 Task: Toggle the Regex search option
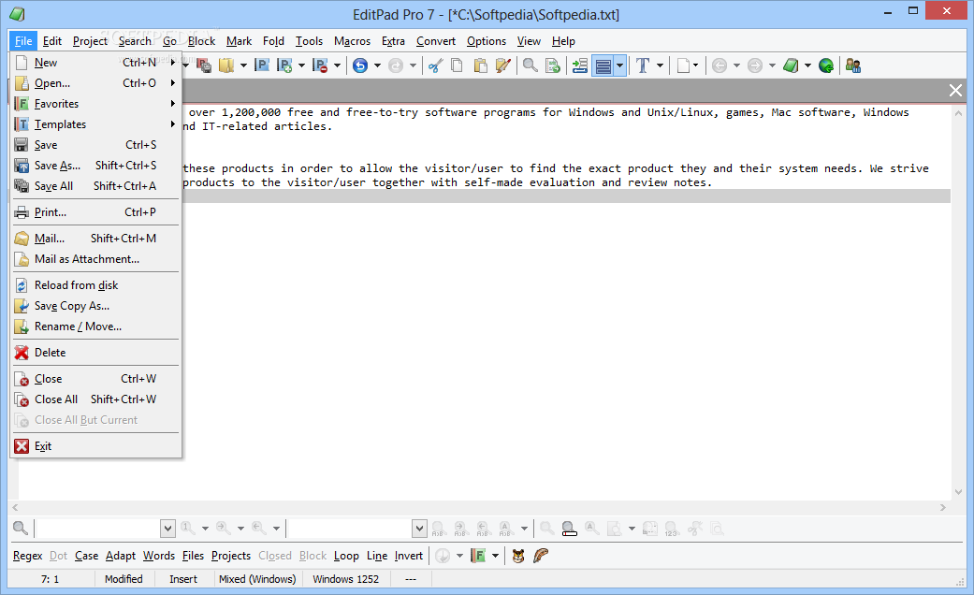click(x=28, y=556)
